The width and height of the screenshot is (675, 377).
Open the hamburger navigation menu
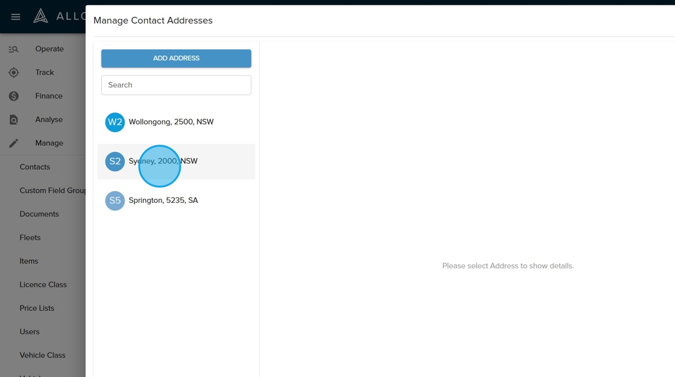[16, 17]
